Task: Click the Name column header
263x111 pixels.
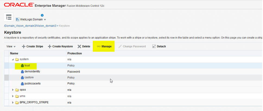Action: [14, 53]
